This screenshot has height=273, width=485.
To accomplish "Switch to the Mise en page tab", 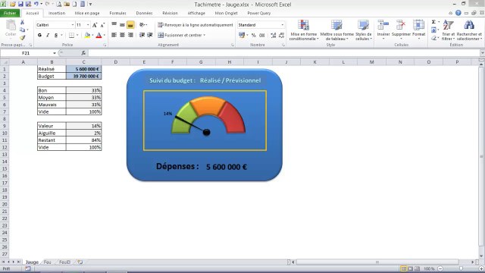I will pos(87,13).
